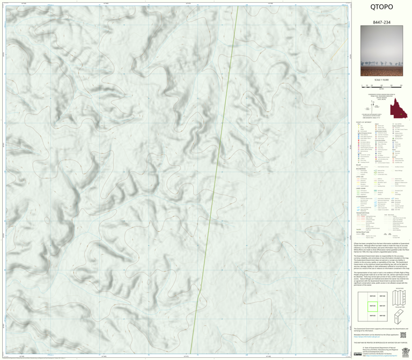The image size is (412, 360).
Task: Click the SCALE 1:10,000 label
Action: click(x=381, y=80)
